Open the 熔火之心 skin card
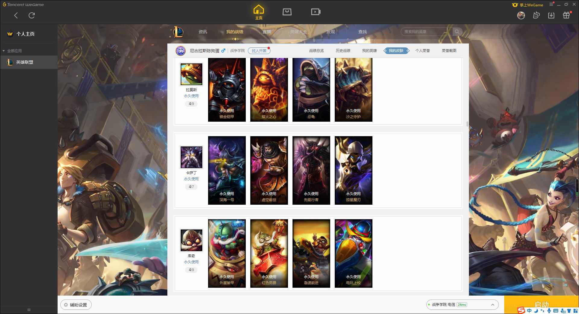Image resolution: width=579 pixels, height=314 pixels. tap(269, 90)
